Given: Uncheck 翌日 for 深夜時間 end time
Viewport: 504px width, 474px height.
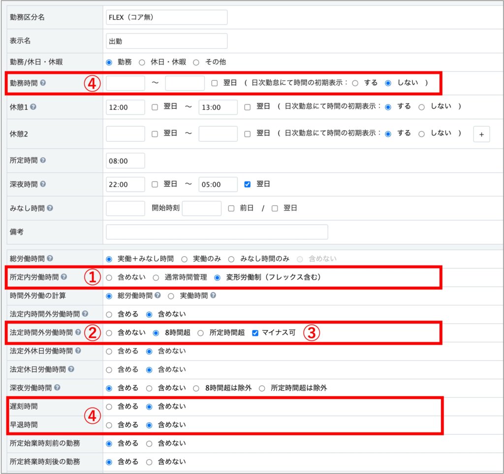Looking at the screenshot, I should click(x=248, y=184).
